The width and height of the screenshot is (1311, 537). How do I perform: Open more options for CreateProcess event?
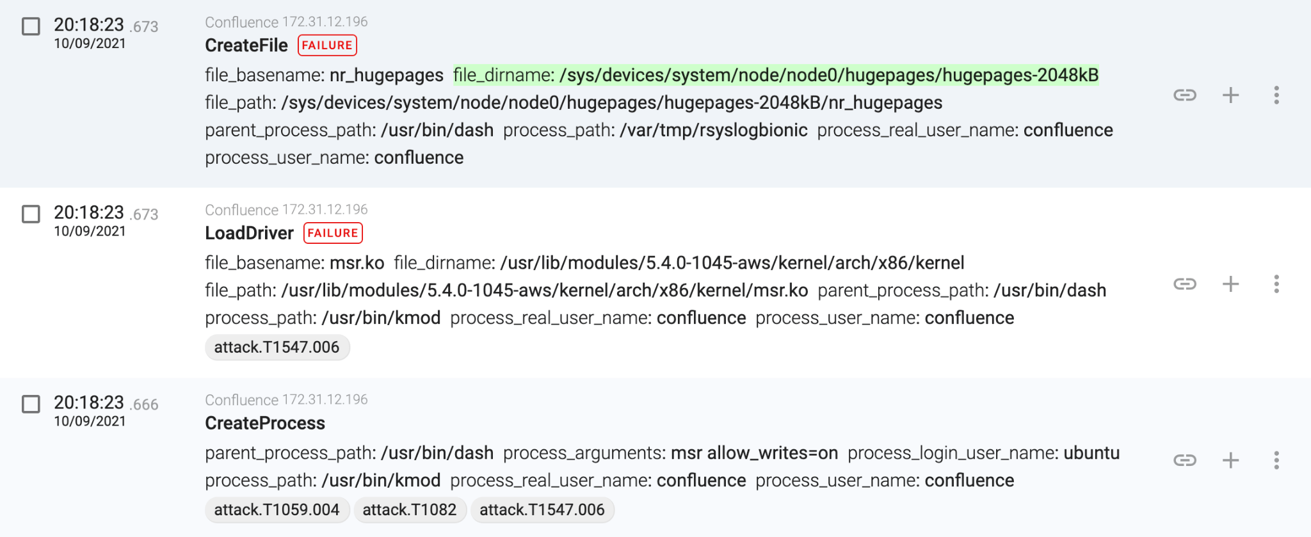coord(1276,460)
